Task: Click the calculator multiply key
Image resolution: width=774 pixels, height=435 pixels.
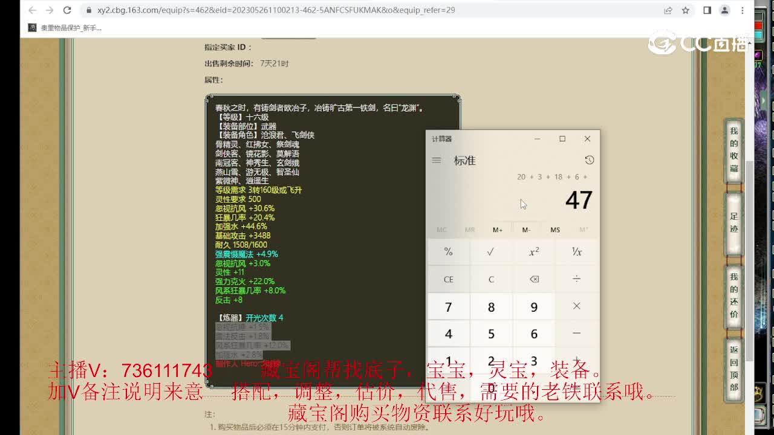Action: (x=577, y=306)
